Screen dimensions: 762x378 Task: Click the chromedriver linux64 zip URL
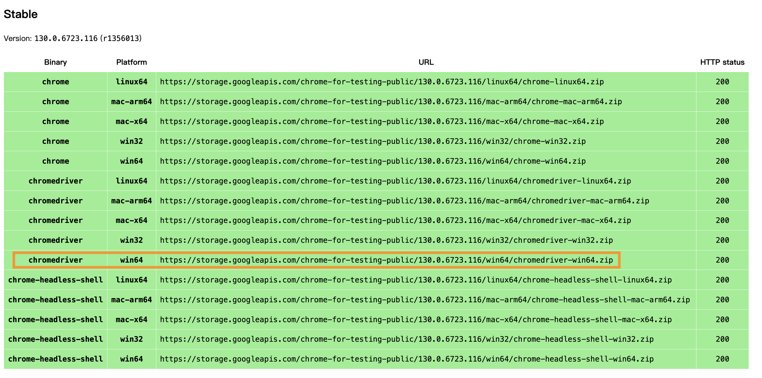coord(395,181)
